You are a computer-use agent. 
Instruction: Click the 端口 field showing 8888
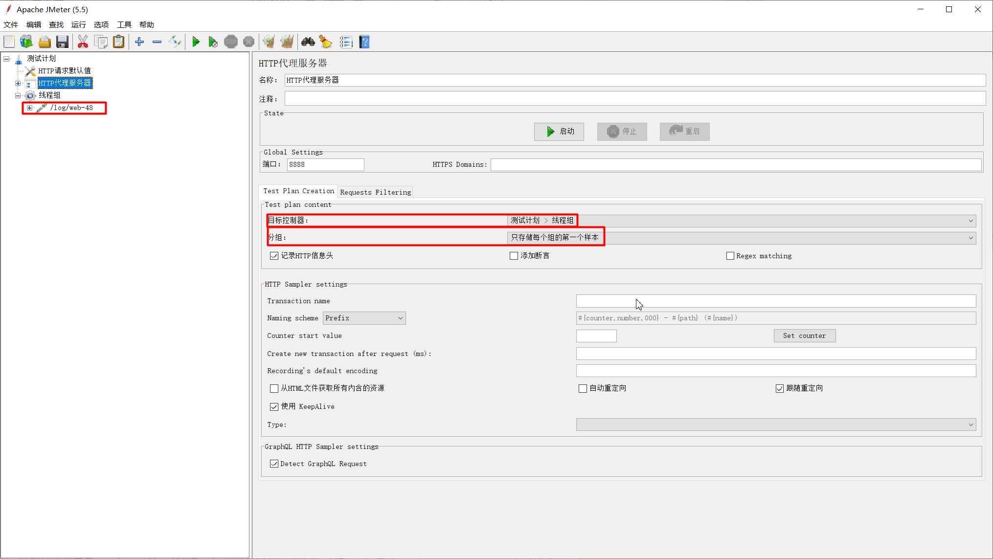click(x=325, y=165)
